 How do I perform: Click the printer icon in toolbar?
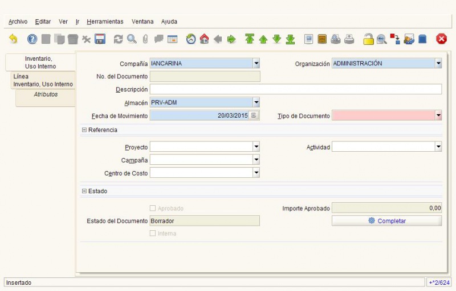[x=349, y=39]
